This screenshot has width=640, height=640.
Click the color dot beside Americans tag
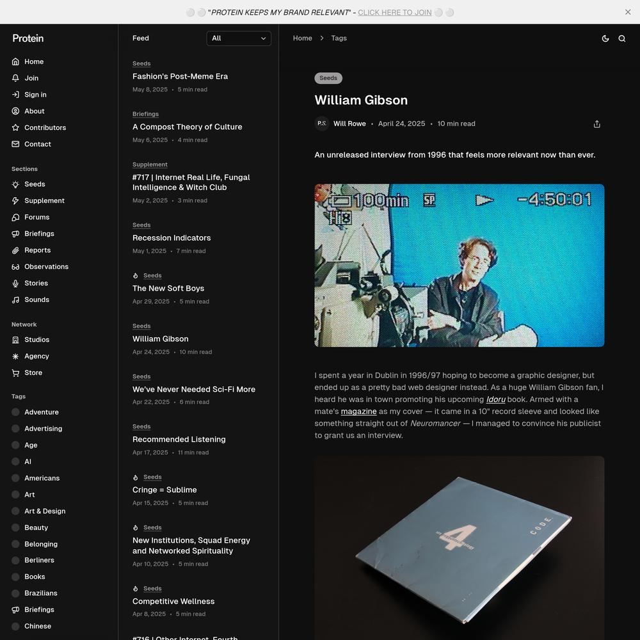coord(15,478)
